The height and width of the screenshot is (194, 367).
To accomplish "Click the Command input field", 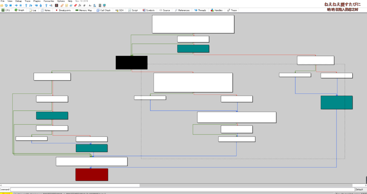I will pyautogui.click(x=182, y=189).
